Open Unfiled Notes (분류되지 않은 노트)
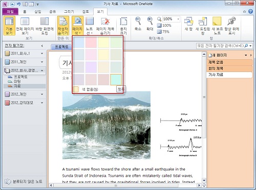Screen dimensions: 256x190 pyautogui.click(x=24, y=181)
